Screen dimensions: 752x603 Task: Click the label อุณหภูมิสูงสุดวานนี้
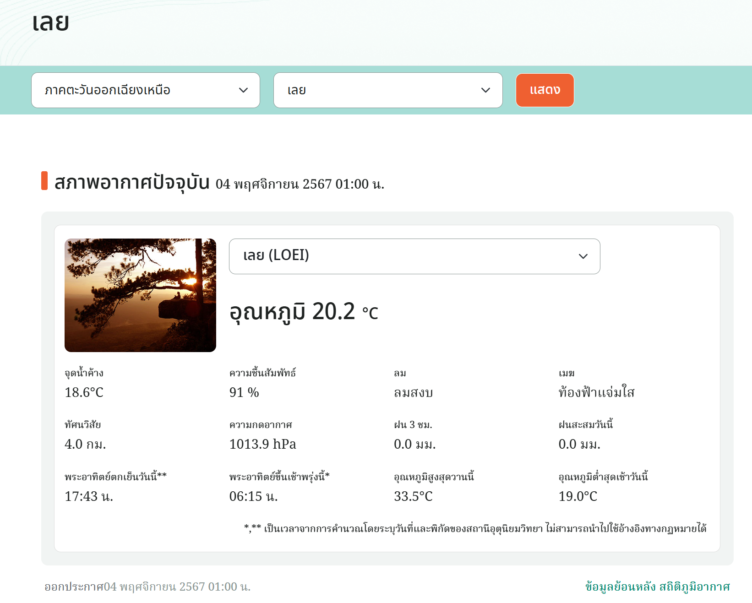pos(434,476)
